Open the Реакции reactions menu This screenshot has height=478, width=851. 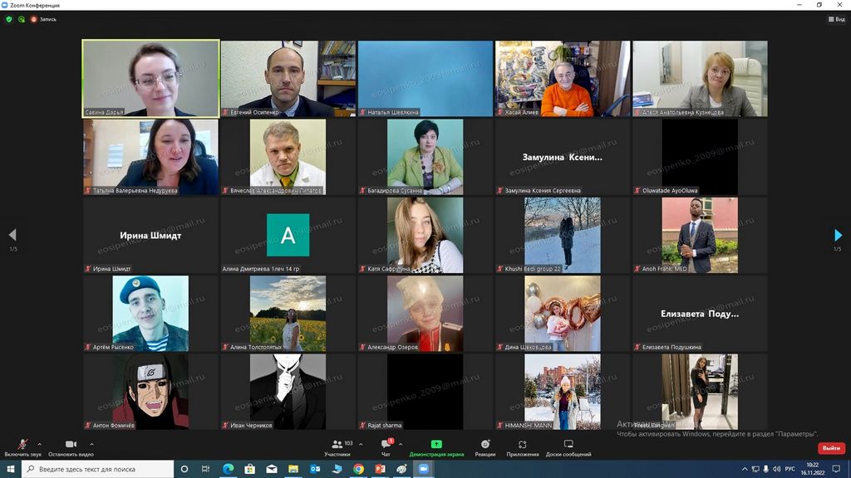pyautogui.click(x=485, y=446)
